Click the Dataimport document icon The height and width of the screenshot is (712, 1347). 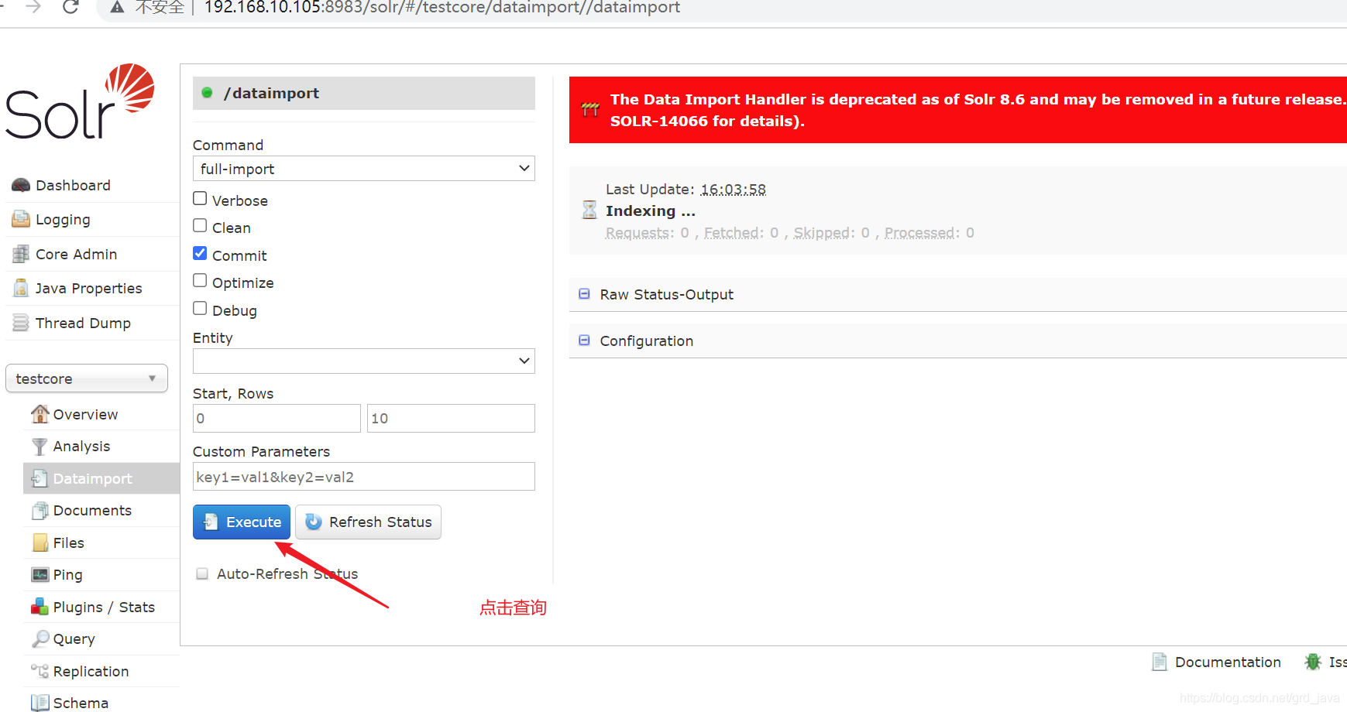[40, 479]
